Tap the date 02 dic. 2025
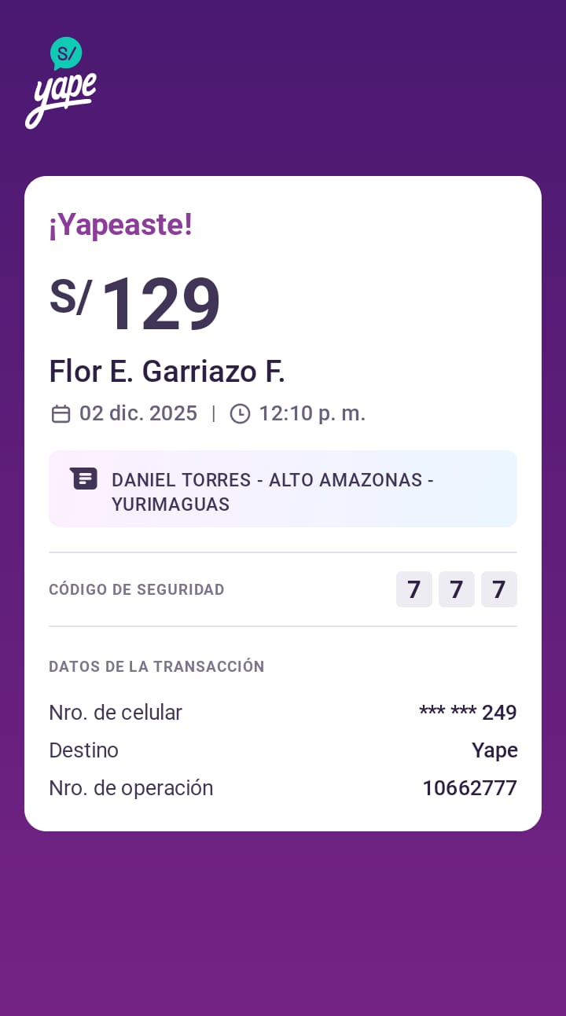The width and height of the screenshot is (566, 1016). point(138,413)
